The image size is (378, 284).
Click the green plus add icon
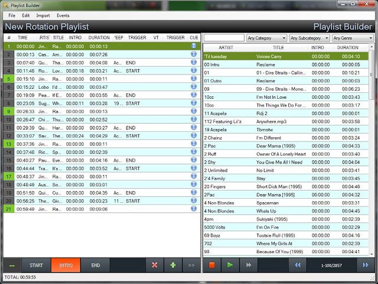(x=172, y=265)
